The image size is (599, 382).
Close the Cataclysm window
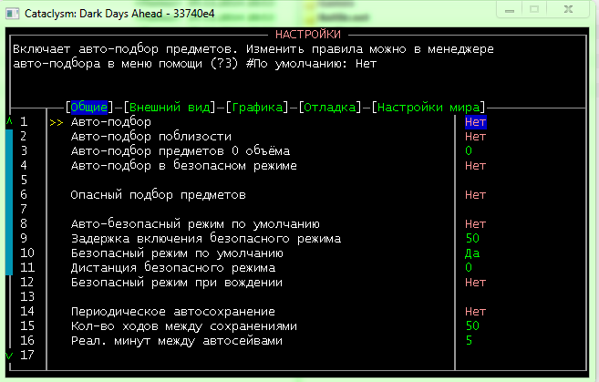pyautogui.click(x=568, y=10)
